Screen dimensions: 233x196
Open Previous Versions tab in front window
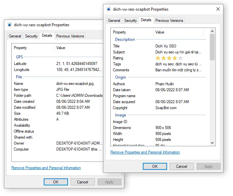pos(169,21)
